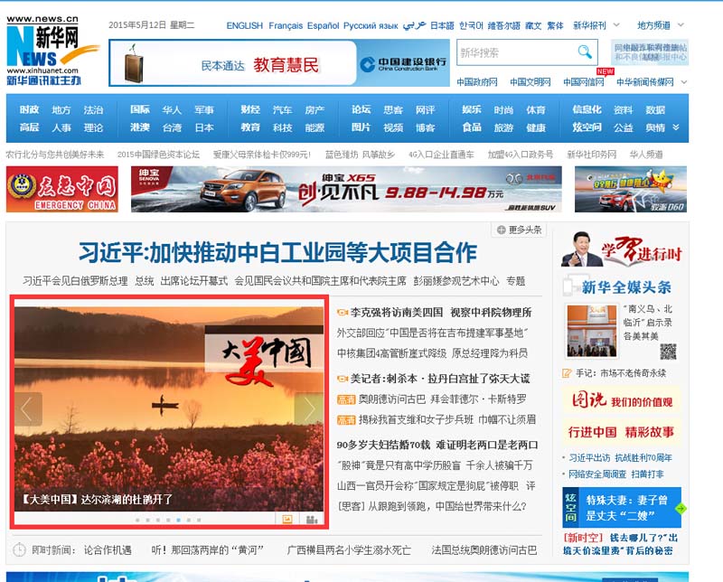723x582 pixels.
Task: Open headline 习近平:加快推动中白工业园等大项目合作
Action: [x=277, y=251]
